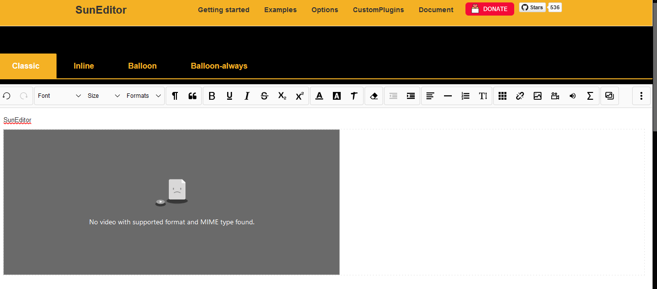This screenshot has height=289, width=657.
Task: Insert a horizontal line
Action: click(448, 96)
